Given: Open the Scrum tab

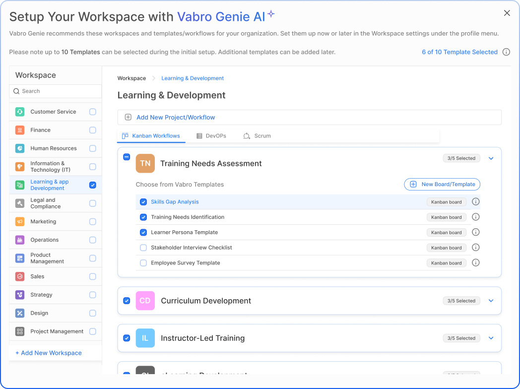Looking at the screenshot, I should click(257, 136).
